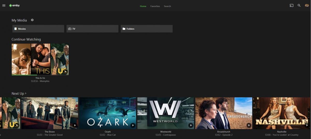Image resolution: width=311 pixels, height=139 pixels.
Task: Click This Is Us progress bar
Action: tap(40, 75)
